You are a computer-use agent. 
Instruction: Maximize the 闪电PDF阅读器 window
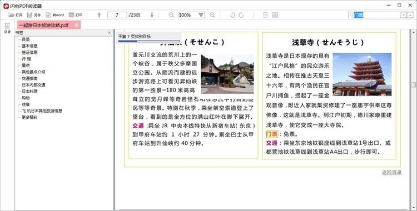click(399, 6)
